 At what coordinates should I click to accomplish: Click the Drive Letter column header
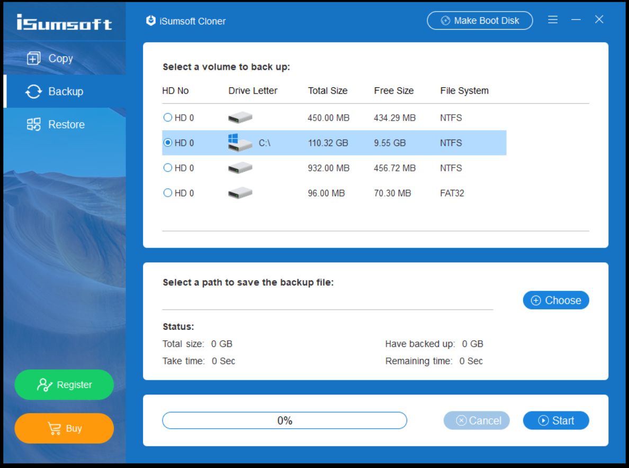point(253,91)
